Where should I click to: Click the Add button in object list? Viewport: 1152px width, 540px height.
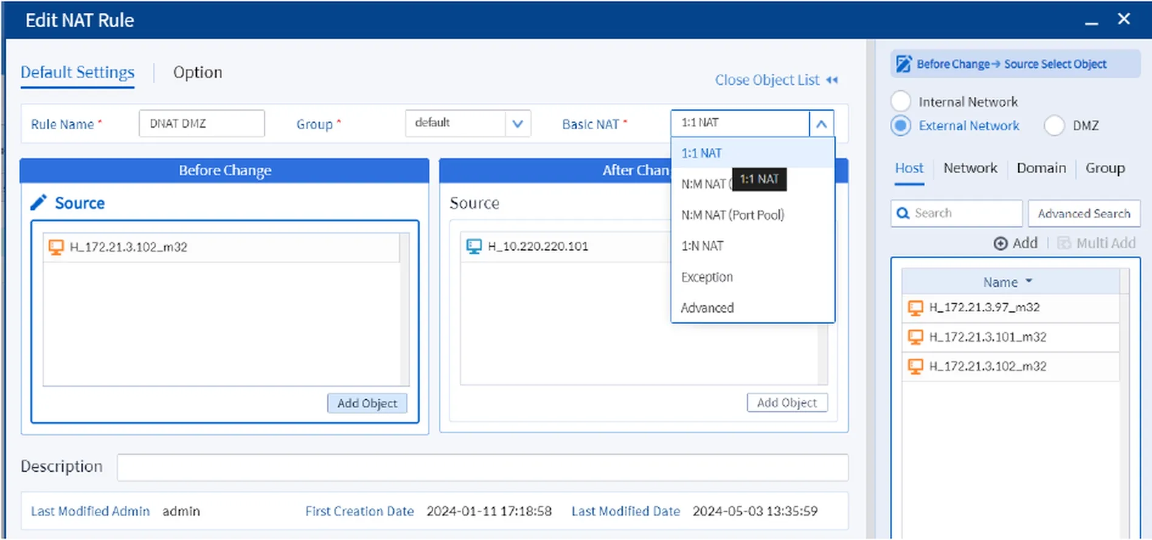click(x=1016, y=243)
